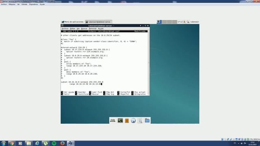Open Windows Start menu orb

(x=4, y=143)
